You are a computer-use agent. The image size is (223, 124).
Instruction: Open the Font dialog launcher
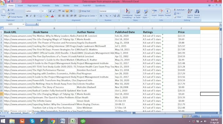pos(55,20)
